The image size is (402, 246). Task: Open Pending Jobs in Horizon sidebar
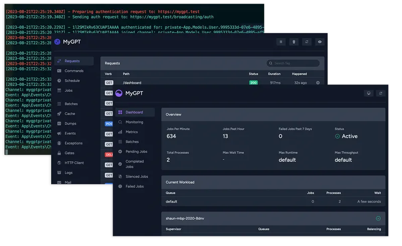coord(135,152)
